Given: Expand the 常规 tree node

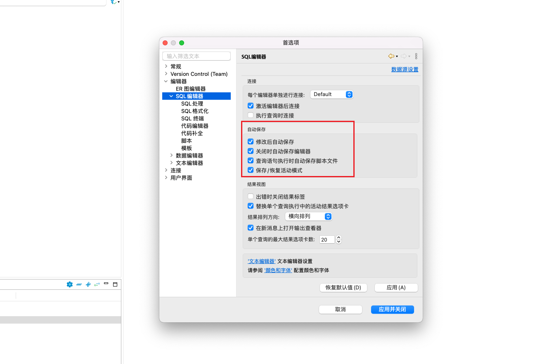Looking at the screenshot, I should click(166, 66).
